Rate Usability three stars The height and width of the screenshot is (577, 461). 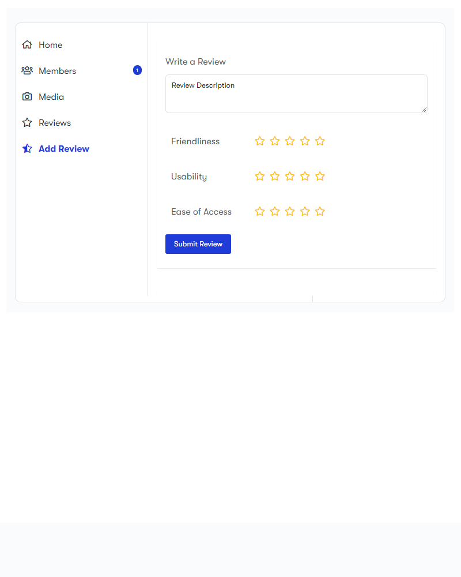(290, 177)
